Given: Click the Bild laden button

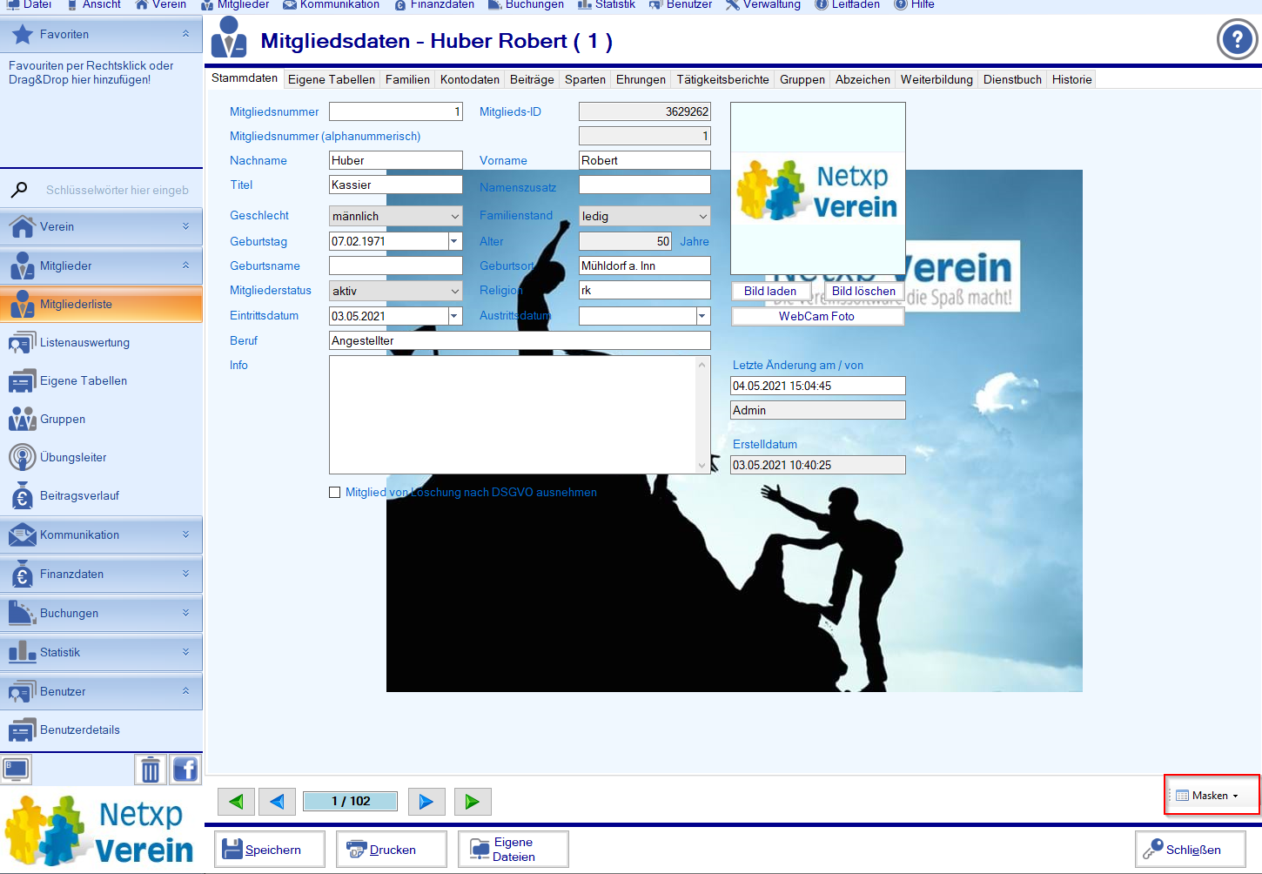Looking at the screenshot, I should click(x=770, y=292).
